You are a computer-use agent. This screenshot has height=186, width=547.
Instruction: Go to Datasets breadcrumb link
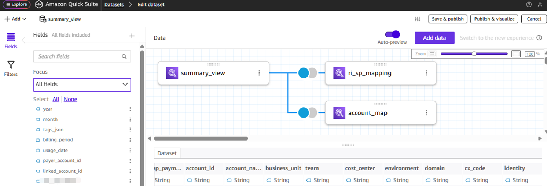114,5
